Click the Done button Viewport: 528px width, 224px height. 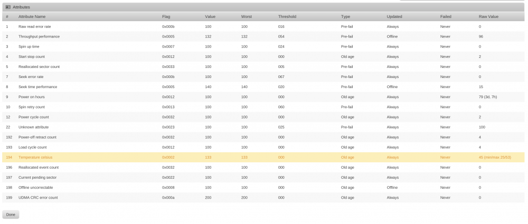click(11, 215)
